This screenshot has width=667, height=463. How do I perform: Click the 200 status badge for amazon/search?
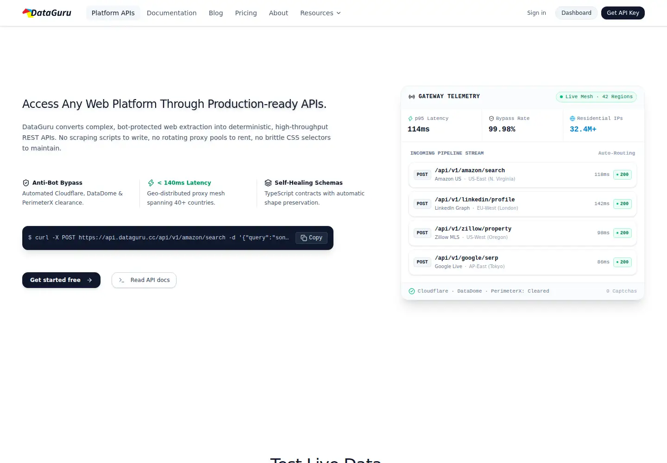[623, 175]
